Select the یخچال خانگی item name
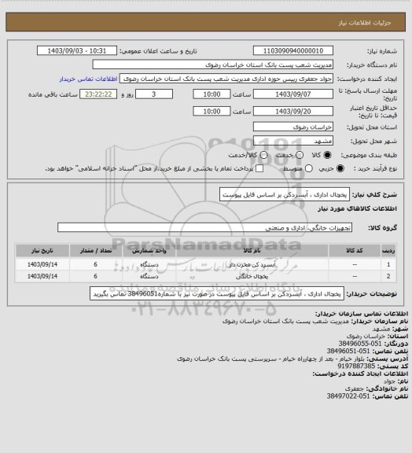This screenshot has height=453, width=412. click(252, 277)
